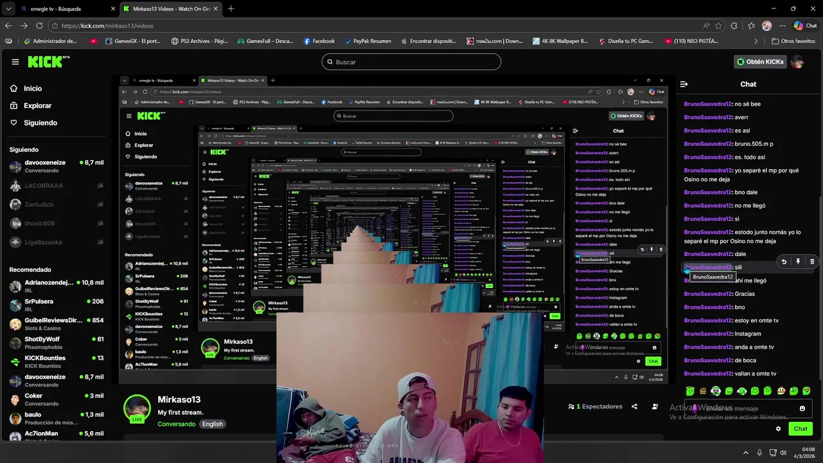Click the user icon beside share

655,406
